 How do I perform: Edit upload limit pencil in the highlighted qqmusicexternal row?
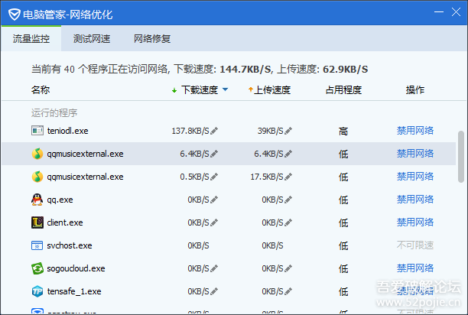[288, 154]
